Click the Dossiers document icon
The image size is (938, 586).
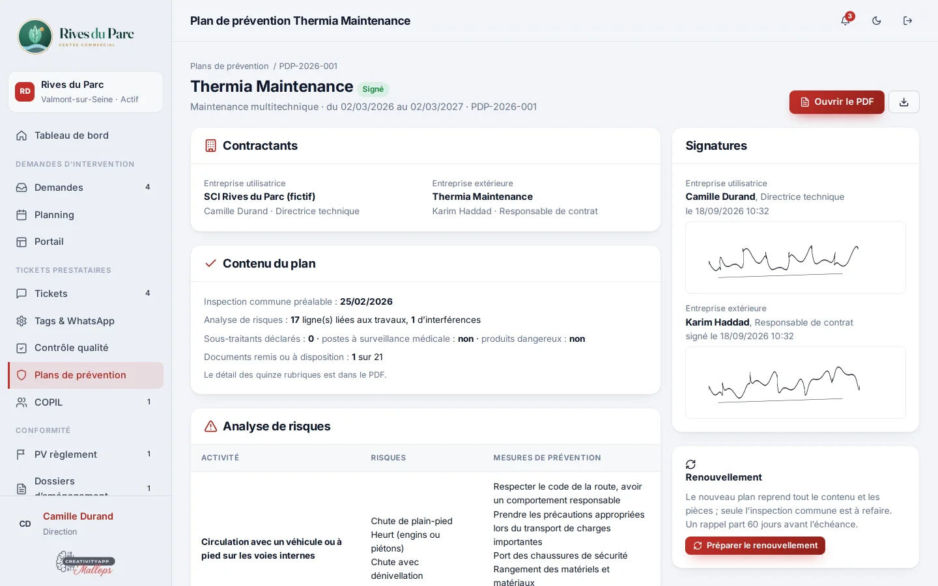(x=21, y=488)
